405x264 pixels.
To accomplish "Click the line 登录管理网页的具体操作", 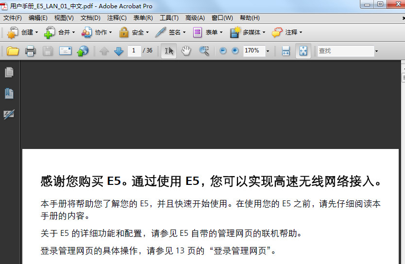I will (158, 250).
